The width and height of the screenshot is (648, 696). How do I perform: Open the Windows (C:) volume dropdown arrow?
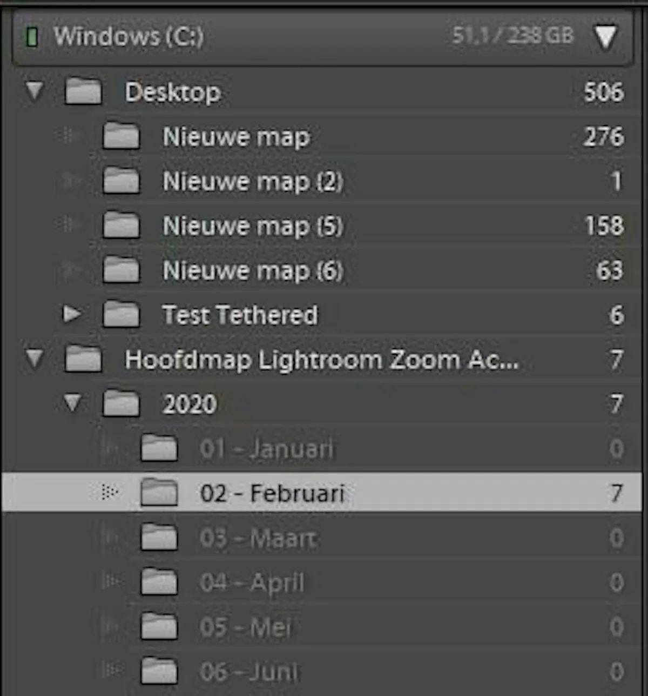coord(605,37)
